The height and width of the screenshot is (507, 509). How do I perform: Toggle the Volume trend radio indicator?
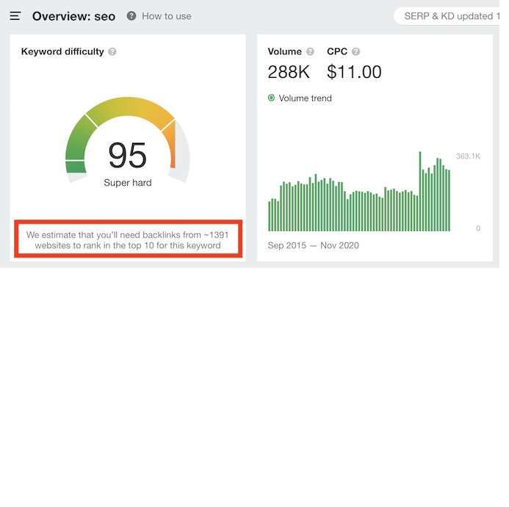coord(271,98)
